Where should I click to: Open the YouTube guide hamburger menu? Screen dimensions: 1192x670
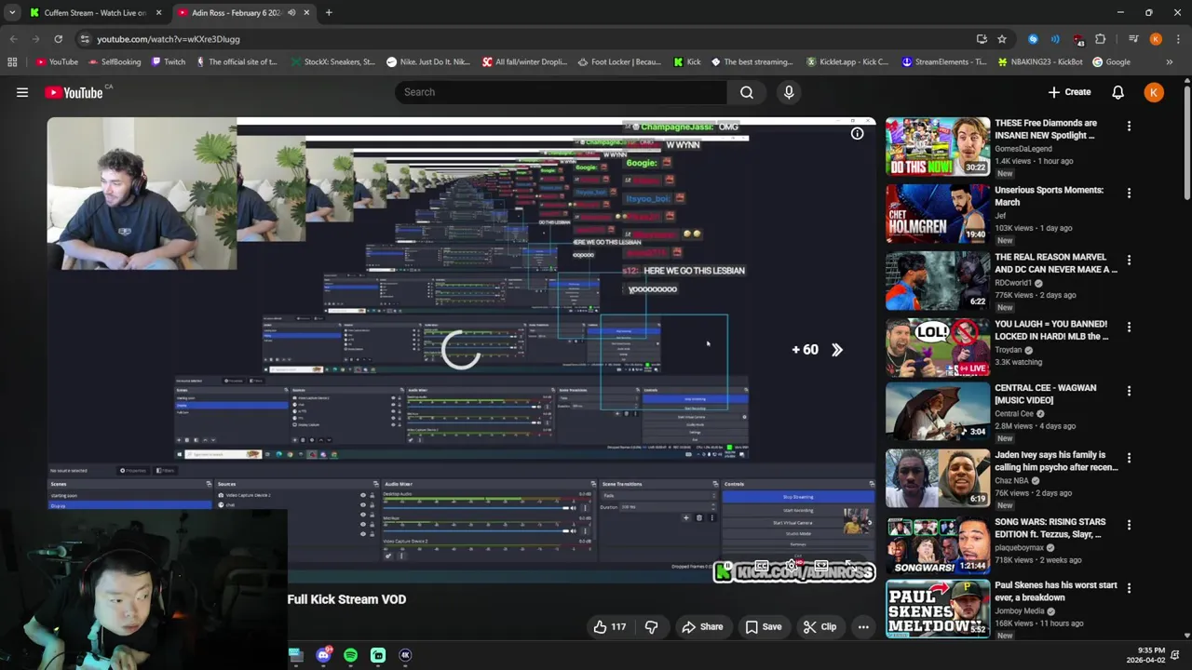[x=22, y=92]
